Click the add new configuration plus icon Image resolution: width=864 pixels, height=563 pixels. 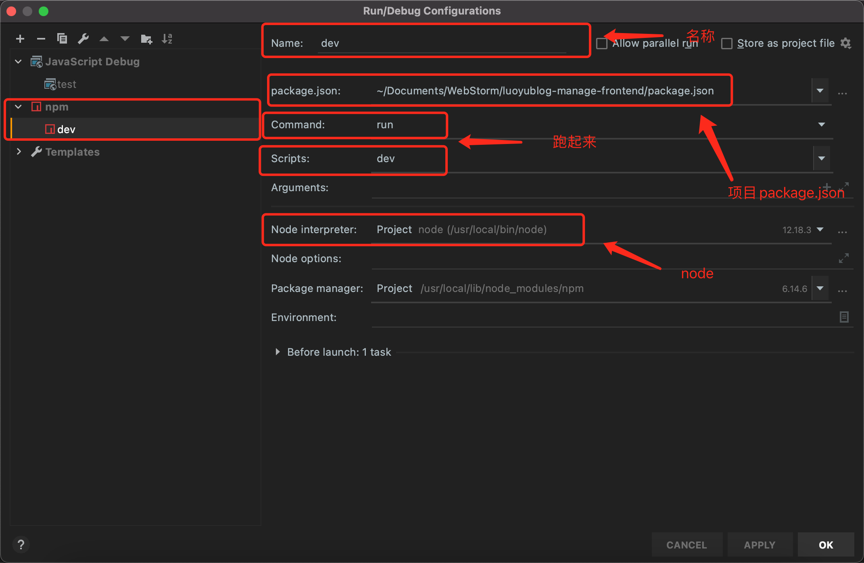pos(20,39)
